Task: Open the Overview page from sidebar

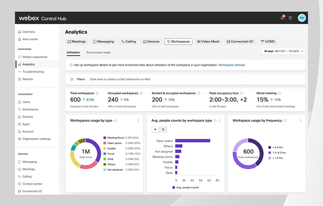Action: (26, 32)
